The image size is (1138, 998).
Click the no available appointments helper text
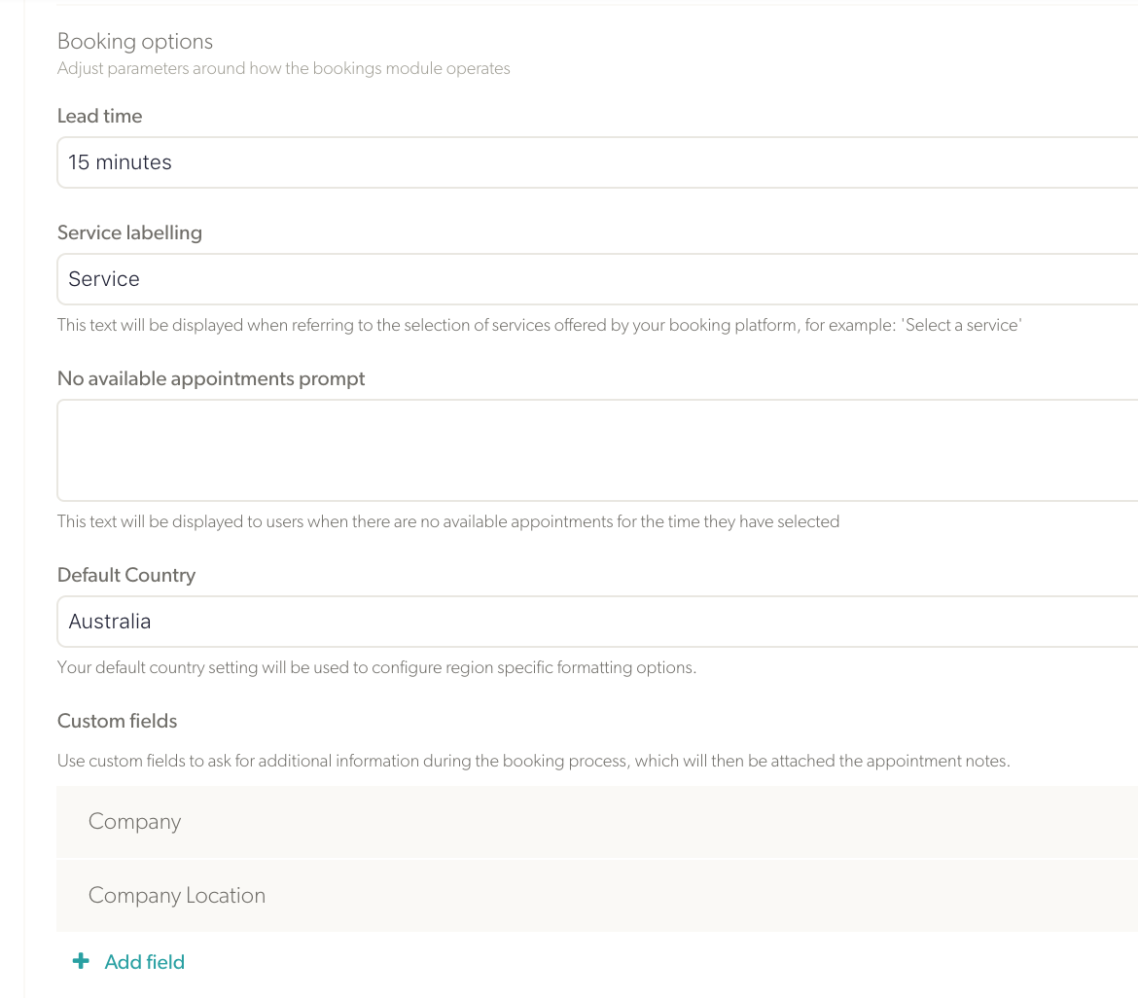click(448, 522)
